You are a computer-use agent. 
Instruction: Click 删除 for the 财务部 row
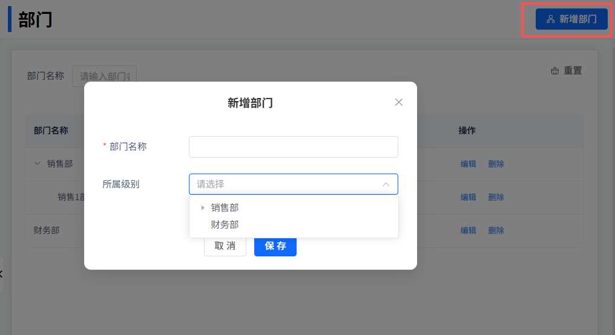coord(496,230)
